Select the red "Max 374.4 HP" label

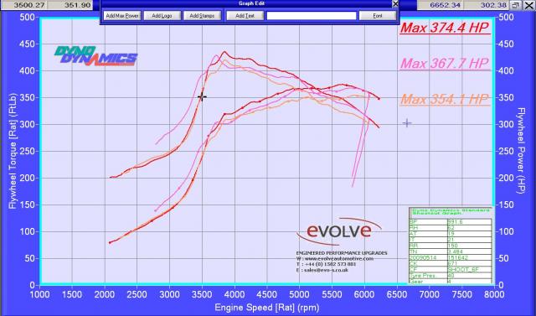point(445,28)
